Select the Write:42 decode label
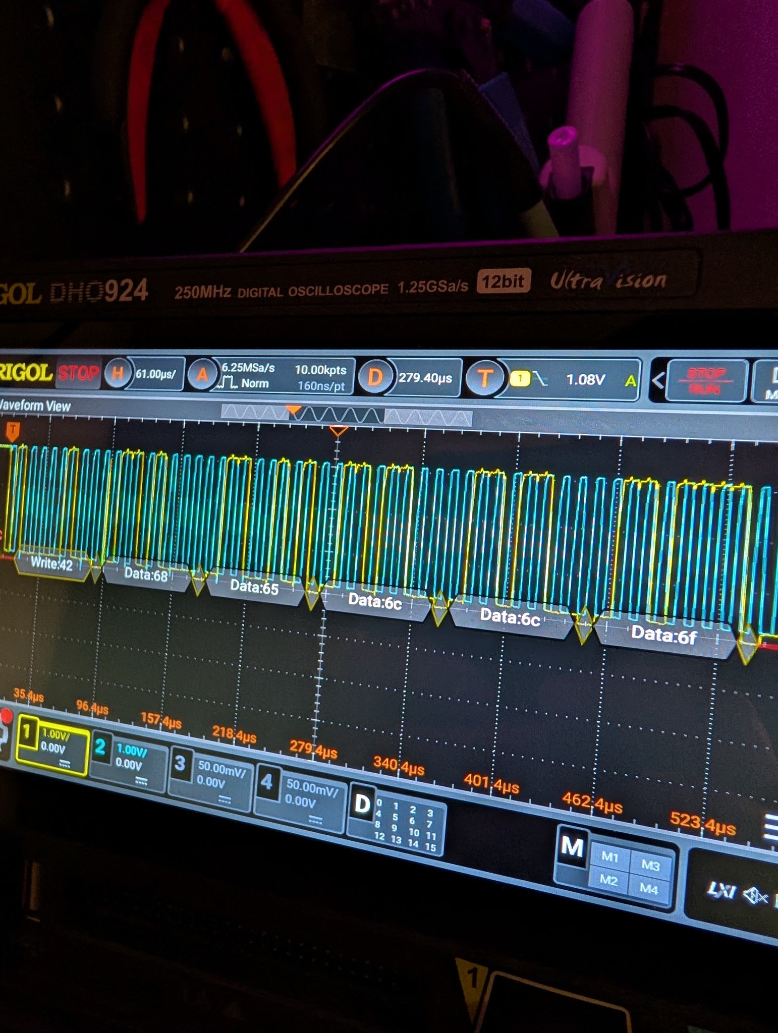This screenshot has height=1033, width=778. point(52,563)
